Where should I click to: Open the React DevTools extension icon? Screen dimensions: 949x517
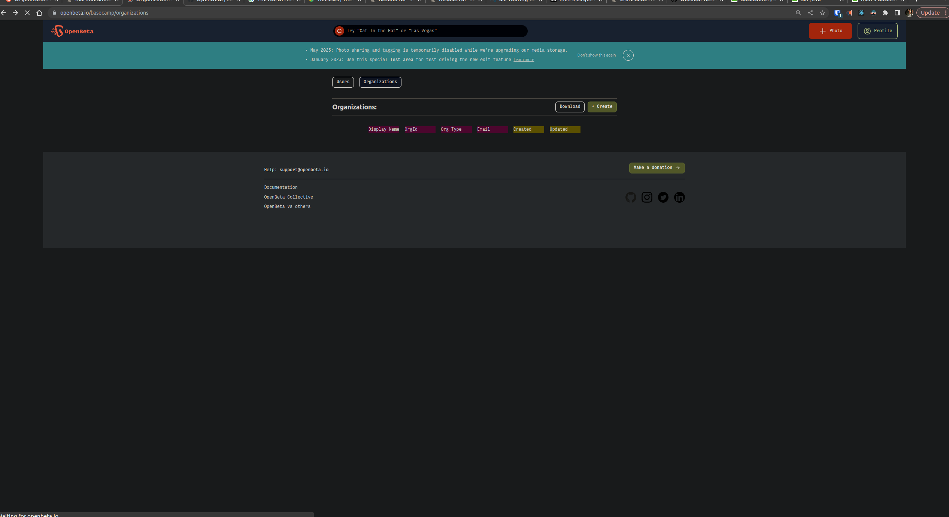point(861,13)
